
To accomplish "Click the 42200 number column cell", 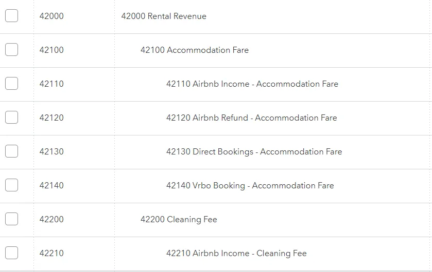I will pyautogui.click(x=51, y=220).
